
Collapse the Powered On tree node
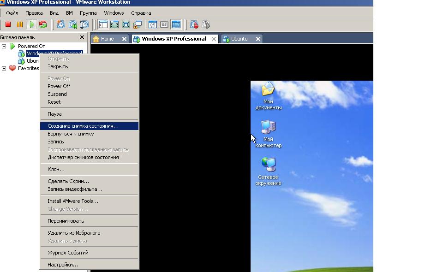(x=4, y=46)
